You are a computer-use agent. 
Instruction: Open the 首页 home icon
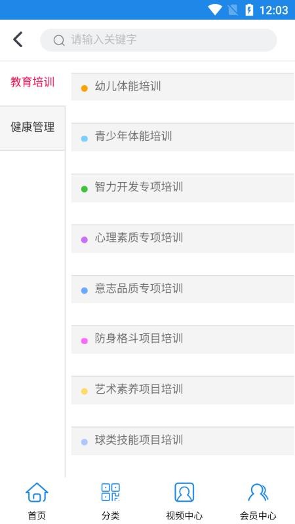(x=37, y=493)
